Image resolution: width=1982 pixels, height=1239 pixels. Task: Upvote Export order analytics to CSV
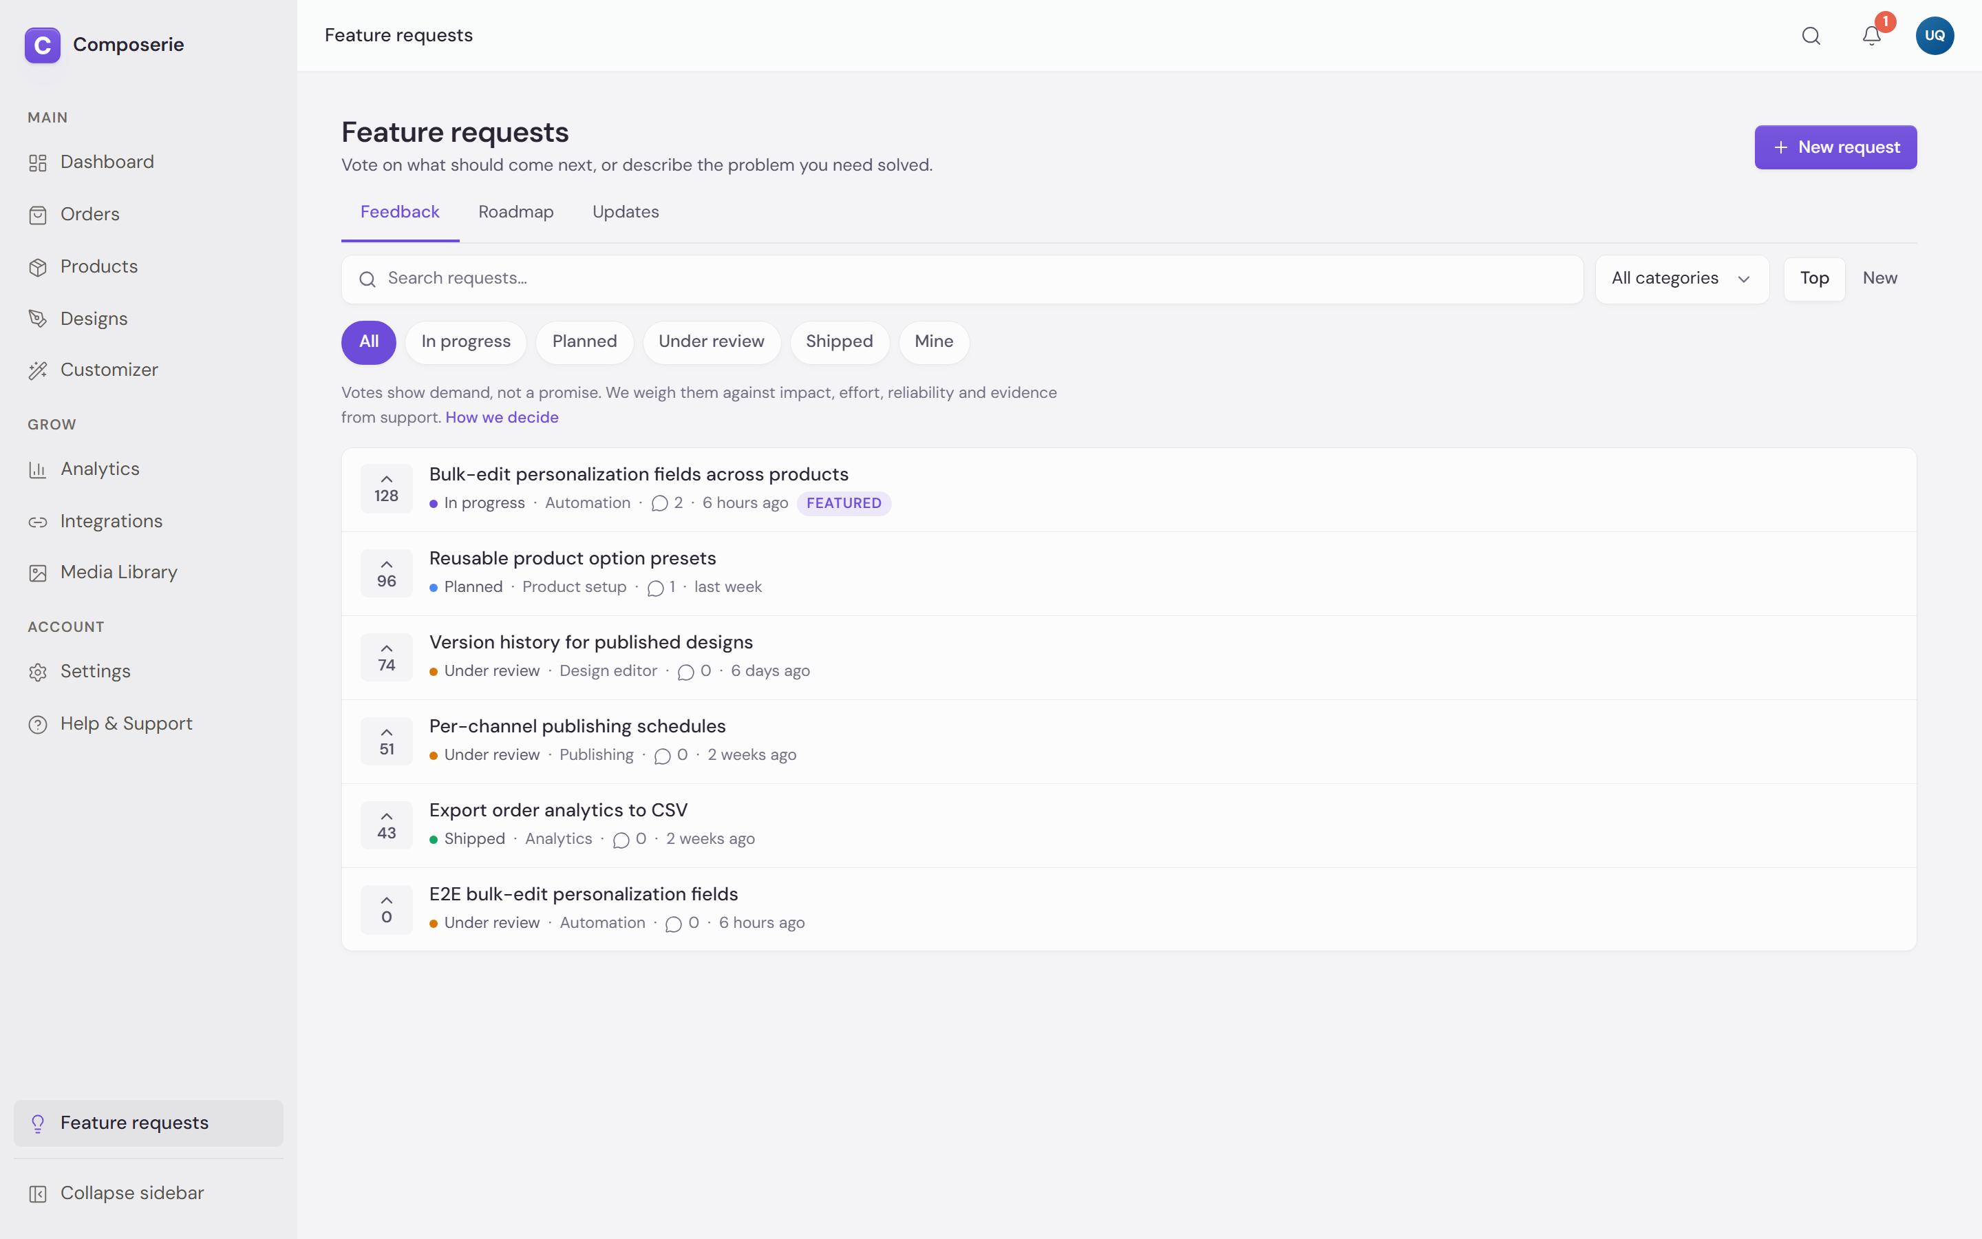(x=387, y=825)
